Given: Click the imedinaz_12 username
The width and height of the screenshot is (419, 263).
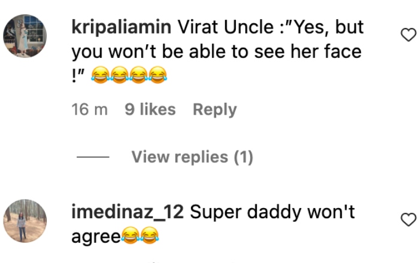Looking at the screenshot, I should (x=127, y=212).
